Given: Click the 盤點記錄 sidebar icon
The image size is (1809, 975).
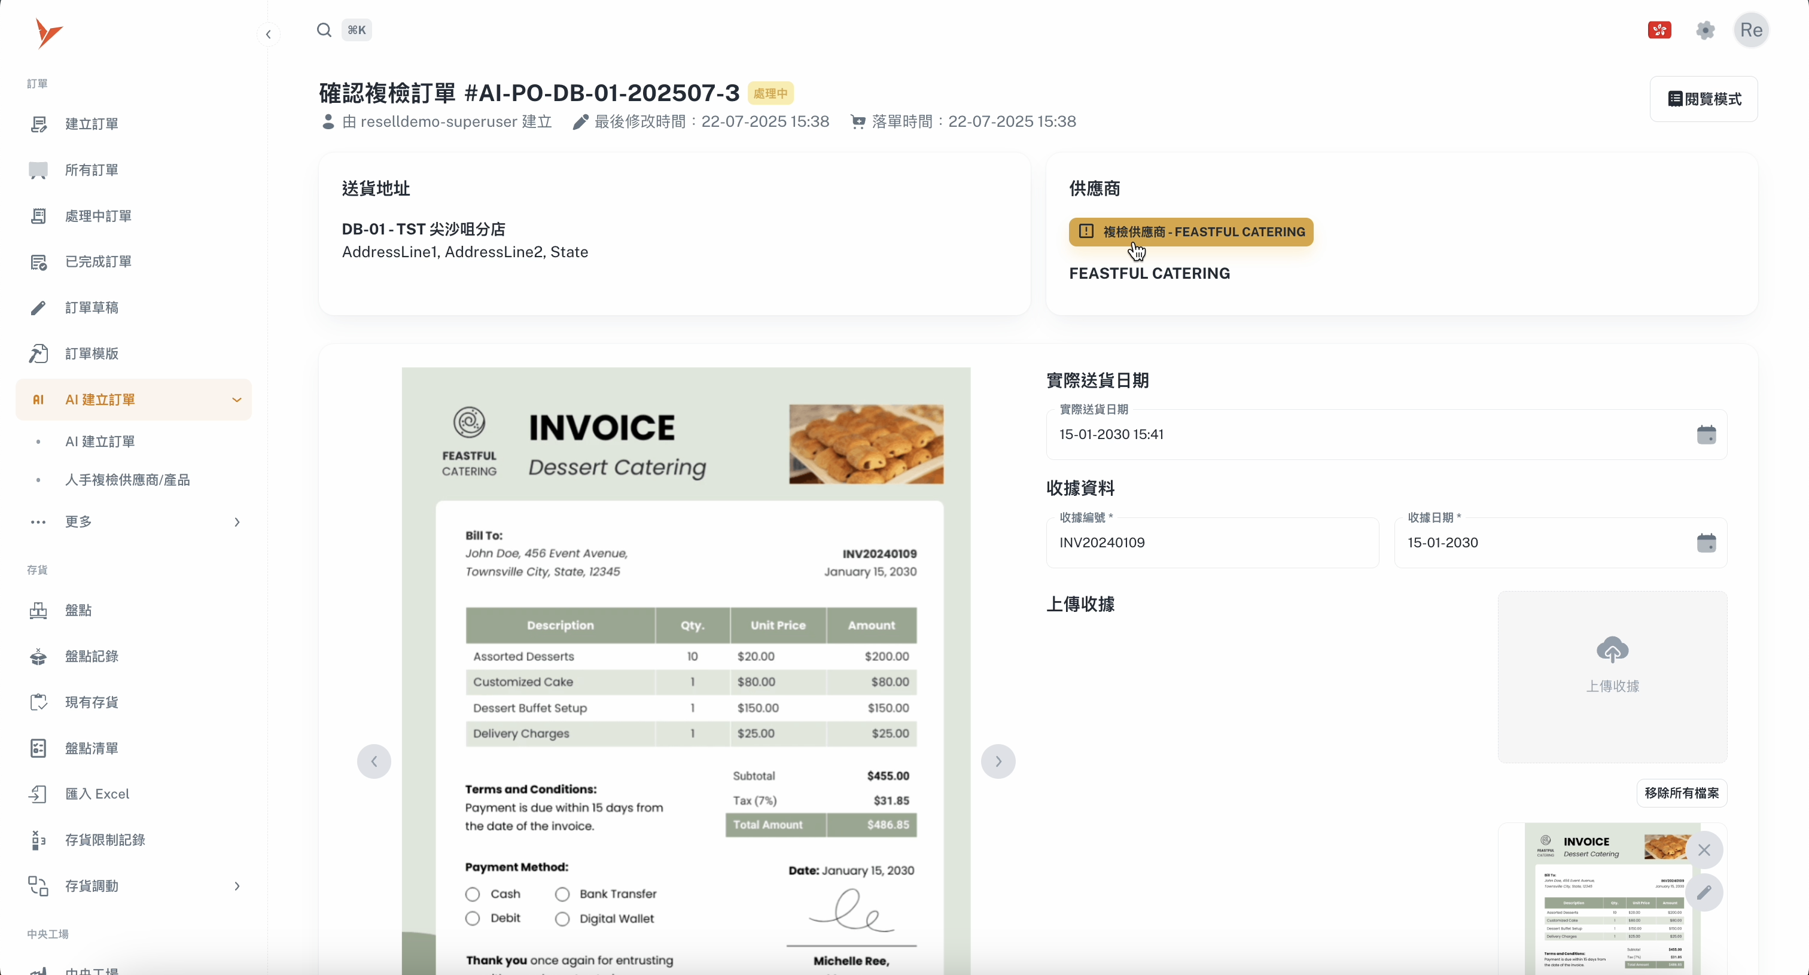Looking at the screenshot, I should 39,656.
